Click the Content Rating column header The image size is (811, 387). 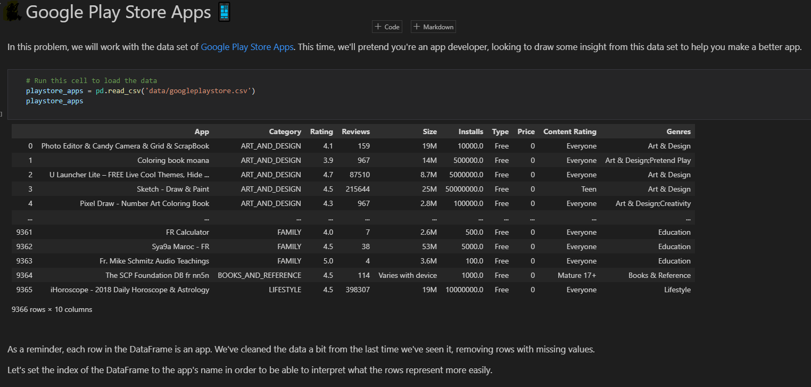coord(570,131)
